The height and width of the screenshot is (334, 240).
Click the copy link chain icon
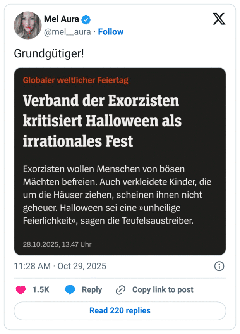(x=120, y=289)
